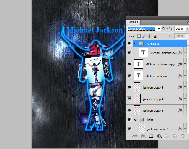This screenshot has height=149, width=189.
Task: Collapse Group 1 disclosure triangle
Action: [136, 44]
